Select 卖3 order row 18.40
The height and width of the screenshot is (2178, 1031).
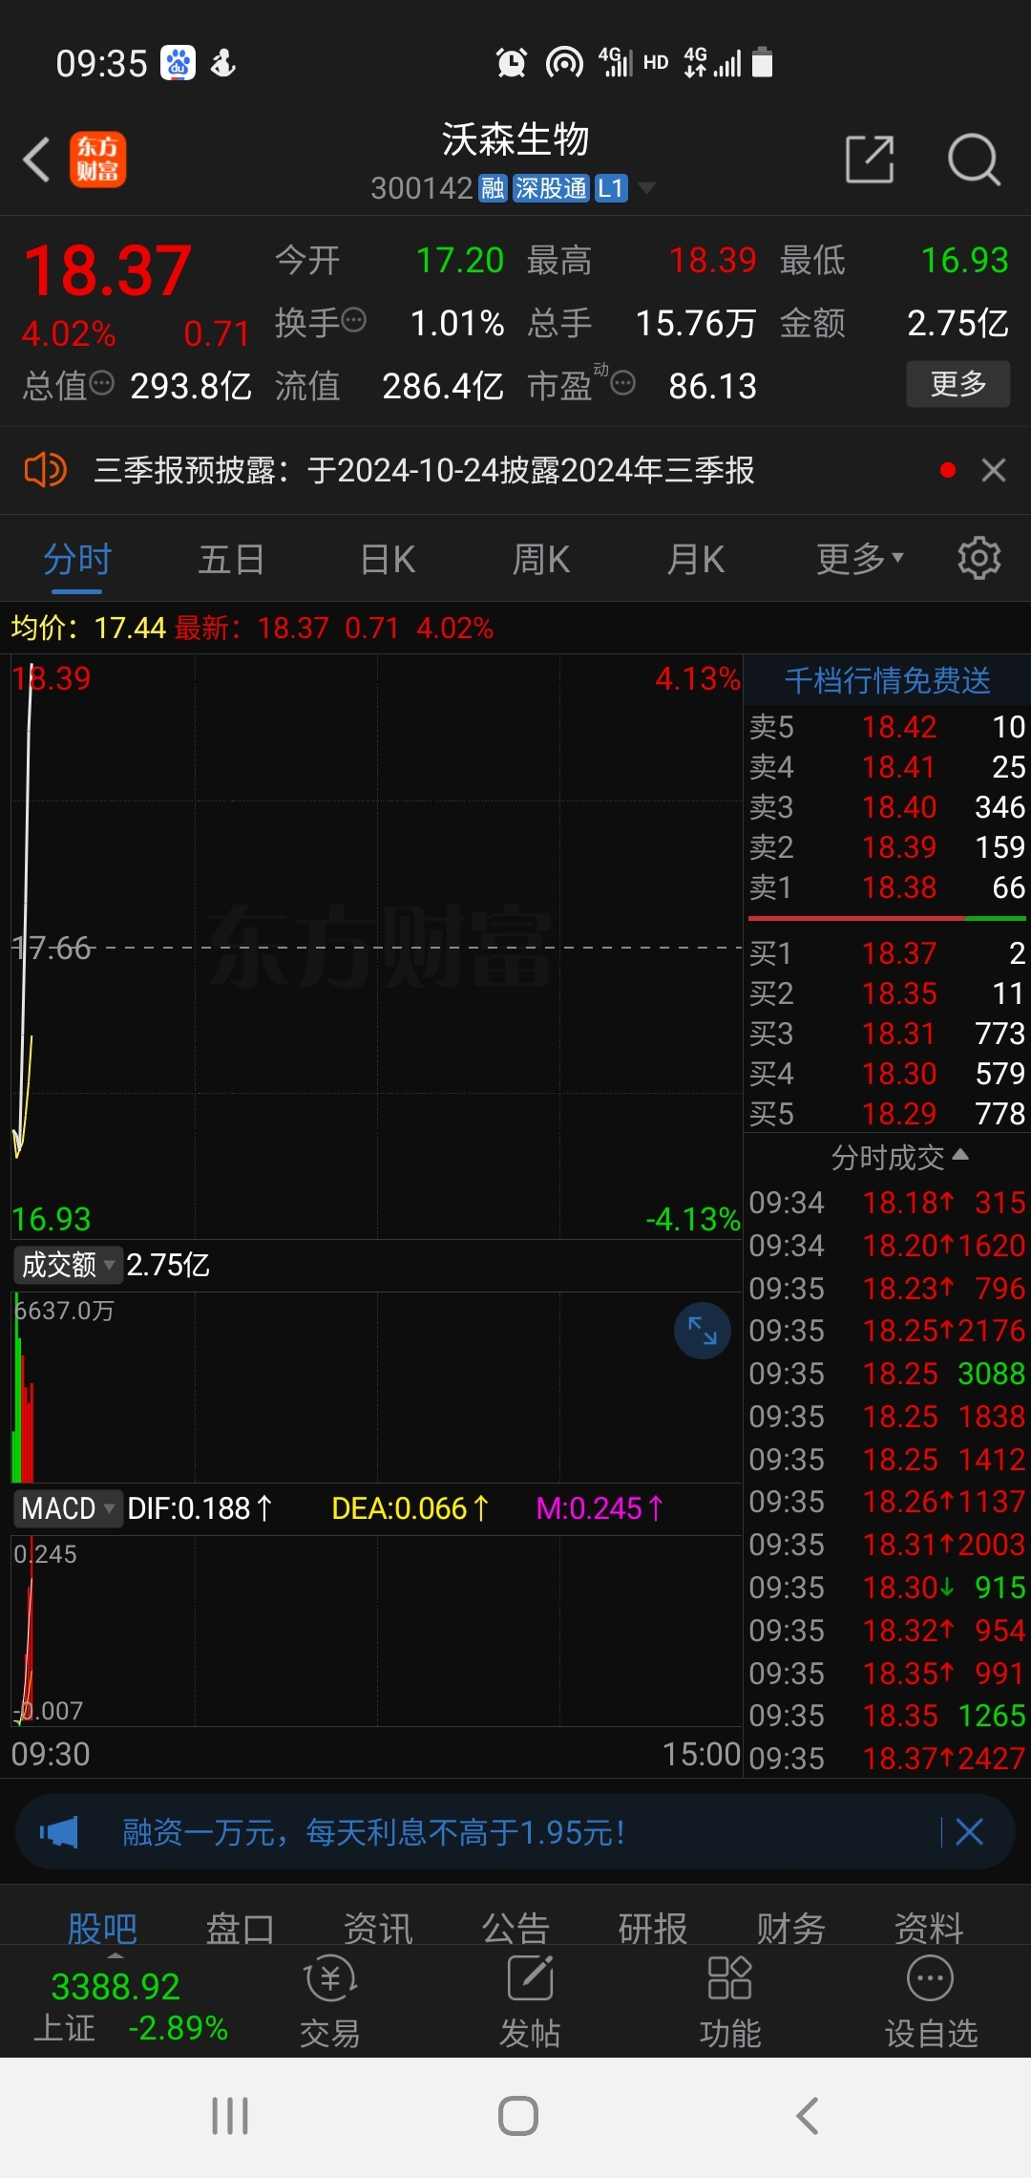tap(887, 807)
